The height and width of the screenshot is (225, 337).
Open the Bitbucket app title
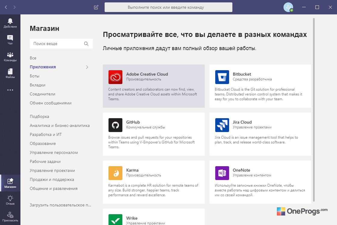coord(242,74)
